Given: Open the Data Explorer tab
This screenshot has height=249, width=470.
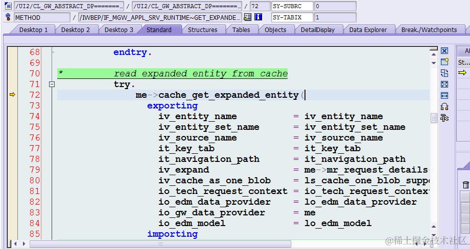Looking at the screenshot, I should click(x=368, y=30).
